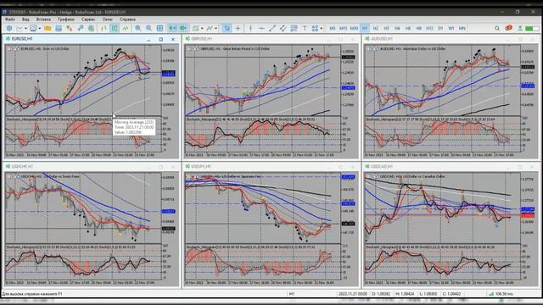This screenshot has height=305, width=543.
Task: Toggle the M15 timeframe button
Action: [x=343, y=28]
